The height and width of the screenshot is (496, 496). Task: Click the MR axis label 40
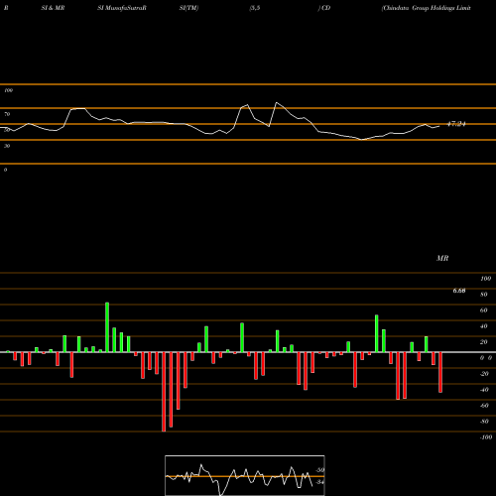pos(484,326)
